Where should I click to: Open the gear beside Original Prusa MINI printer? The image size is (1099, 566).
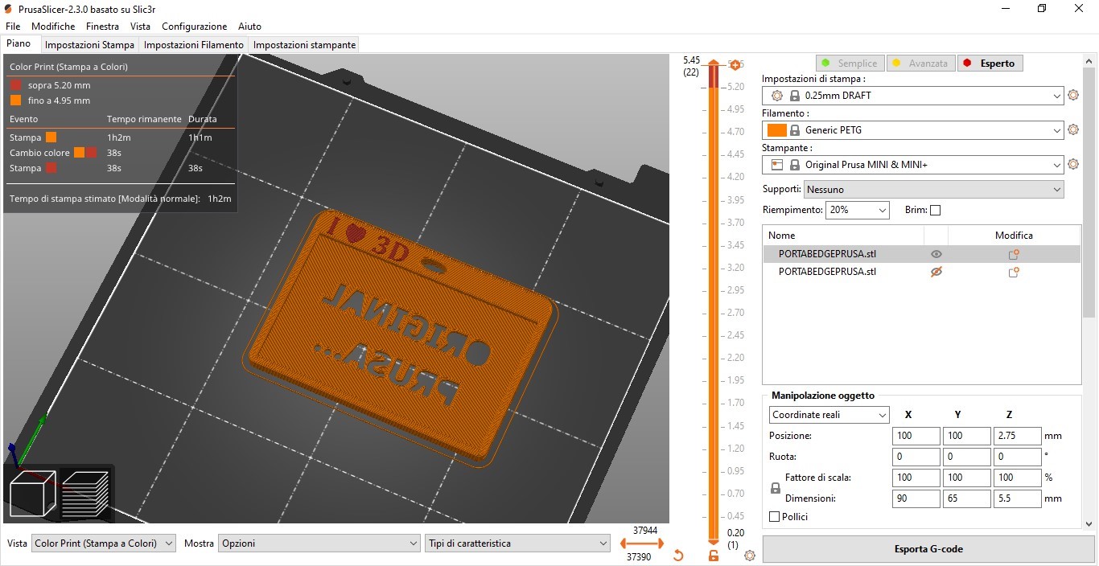point(1072,164)
